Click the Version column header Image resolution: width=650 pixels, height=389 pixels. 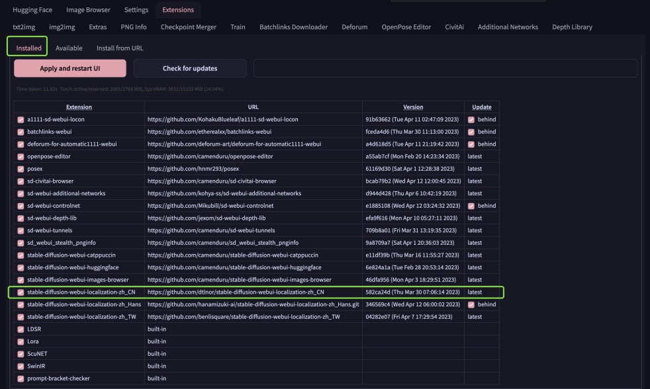click(x=413, y=107)
